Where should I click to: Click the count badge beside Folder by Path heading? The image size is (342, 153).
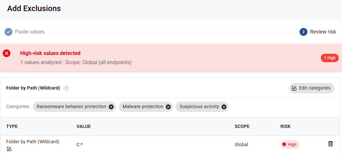[x=66, y=88]
